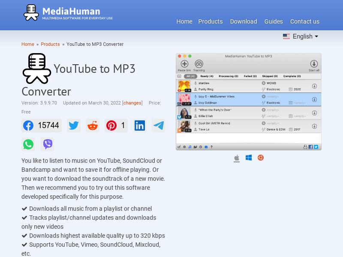Select the All (4) filter tab

tap(190, 76)
